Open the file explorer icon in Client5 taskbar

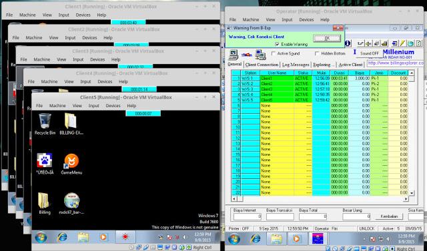[x=83, y=238]
